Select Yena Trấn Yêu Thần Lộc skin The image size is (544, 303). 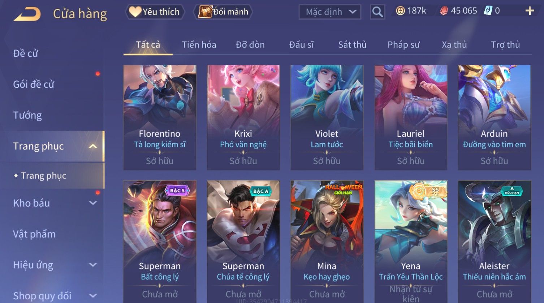(411, 242)
